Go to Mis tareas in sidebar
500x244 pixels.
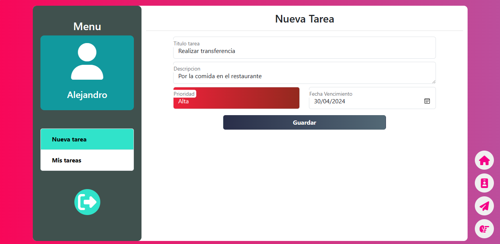coord(87,161)
